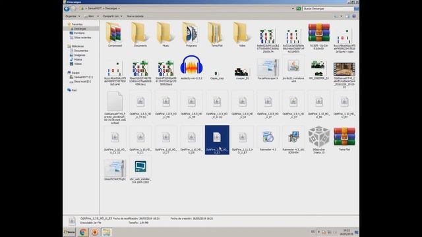The image size is (422, 237).
Task: Select the OptiFine_1.11.2_HD_U_B7 jar file
Action: pos(242,140)
